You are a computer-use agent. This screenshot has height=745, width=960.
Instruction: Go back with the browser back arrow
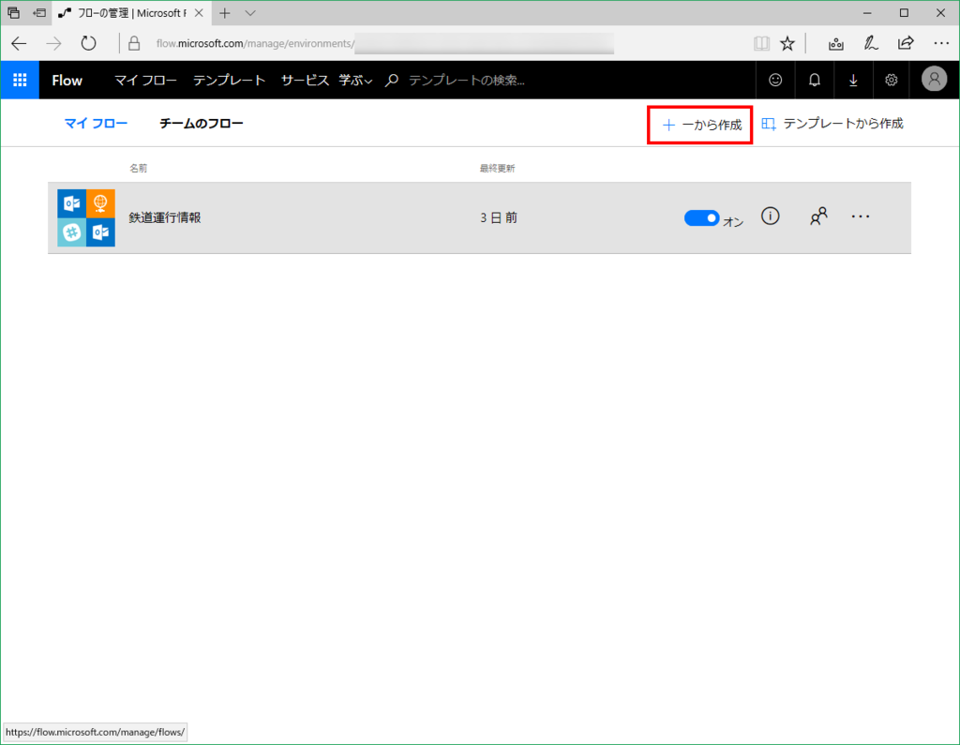pos(19,43)
